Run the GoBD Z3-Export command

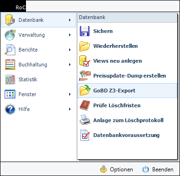[127, 91]
